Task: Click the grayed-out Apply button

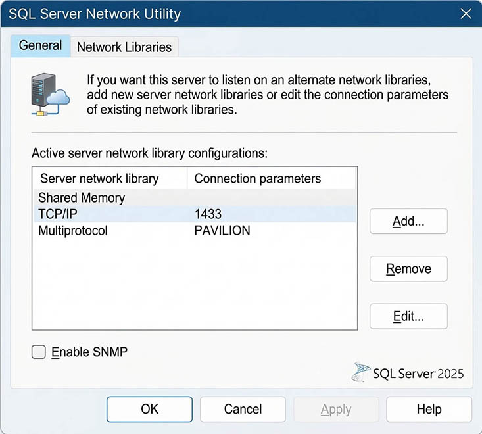Action: click(x=336, y=409)
